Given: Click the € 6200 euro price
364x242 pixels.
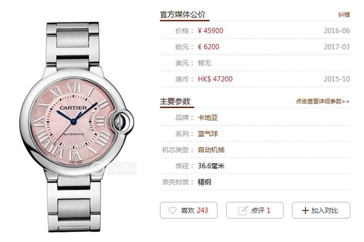Looking at the screenshot, I should pyautogui.click(x=208, y=47).
